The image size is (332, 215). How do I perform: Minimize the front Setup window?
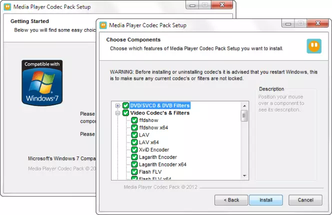tap(288, 23)
